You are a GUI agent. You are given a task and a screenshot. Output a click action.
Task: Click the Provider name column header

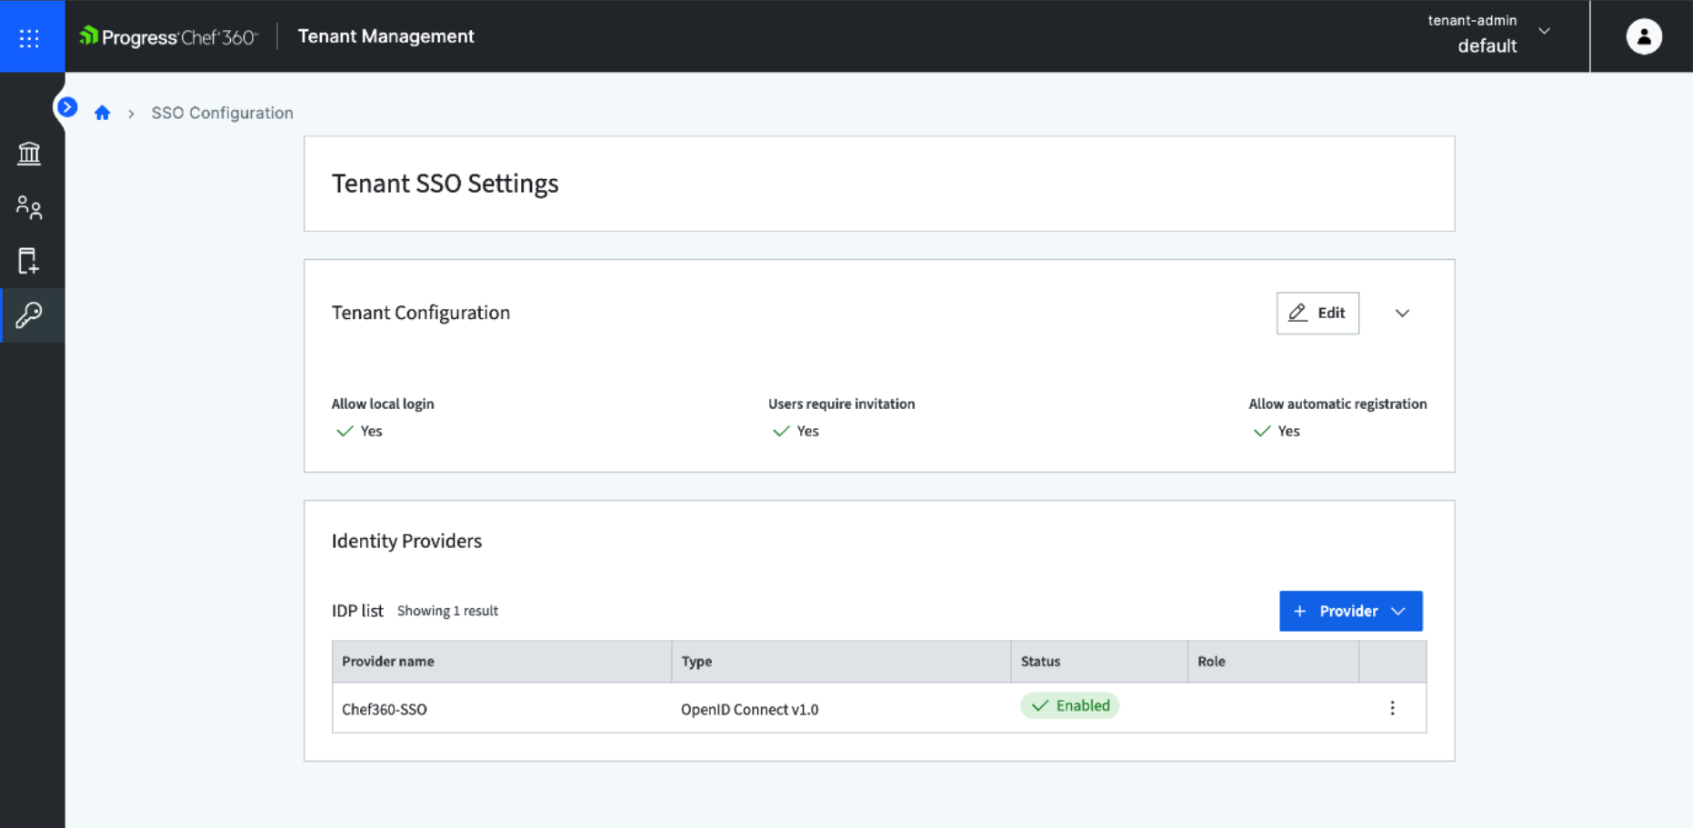pyautogui.click(x=388, y=662)
